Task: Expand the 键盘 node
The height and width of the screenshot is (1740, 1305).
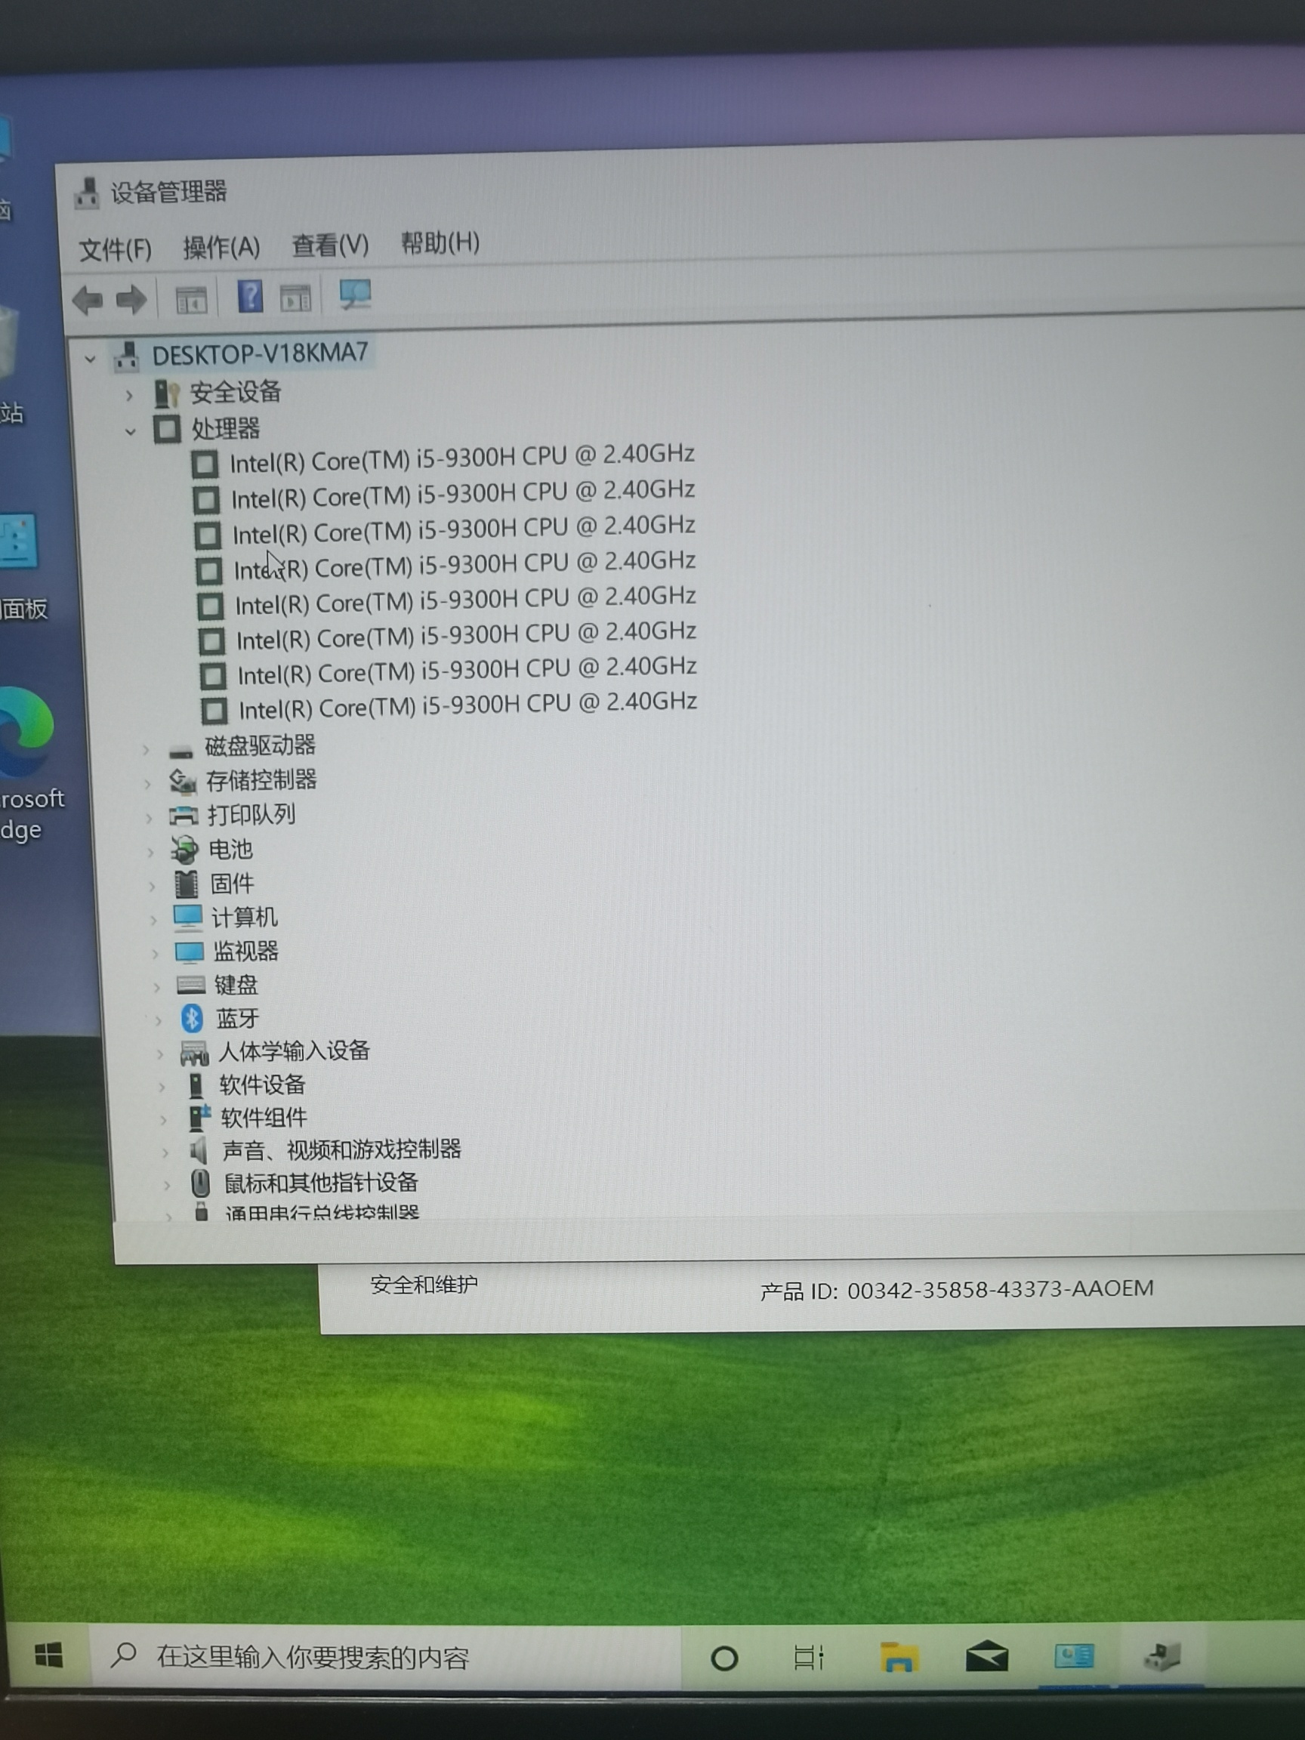Action: [156, 987]
